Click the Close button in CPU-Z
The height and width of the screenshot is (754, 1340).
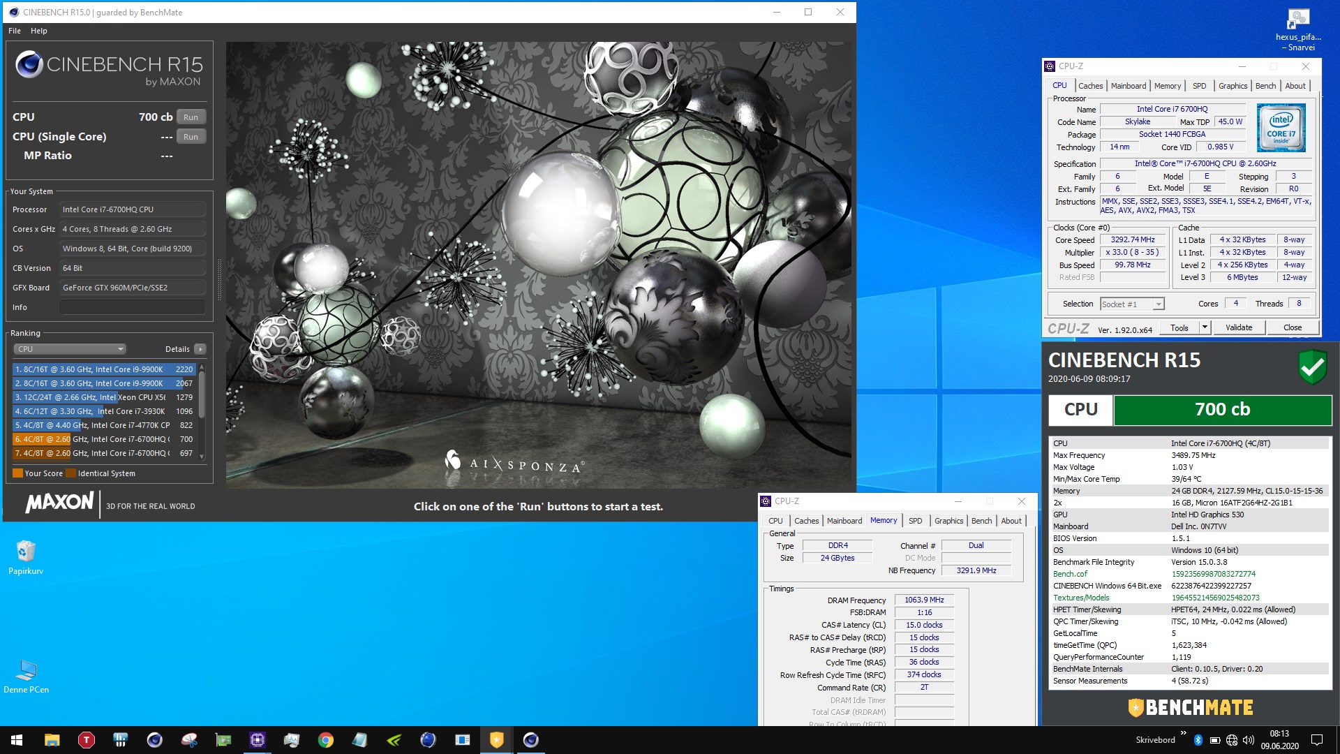pos(1292,327)
